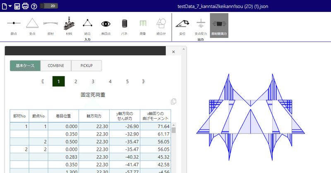
Task: Copy table data with clipboard icon
Action: (x=173, y=101)
